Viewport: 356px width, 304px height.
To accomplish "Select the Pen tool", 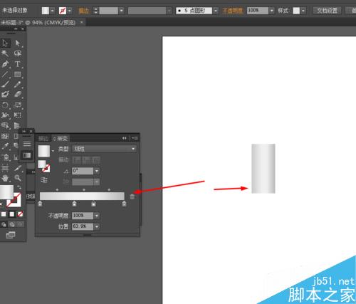I will click(x=5, y=64).
